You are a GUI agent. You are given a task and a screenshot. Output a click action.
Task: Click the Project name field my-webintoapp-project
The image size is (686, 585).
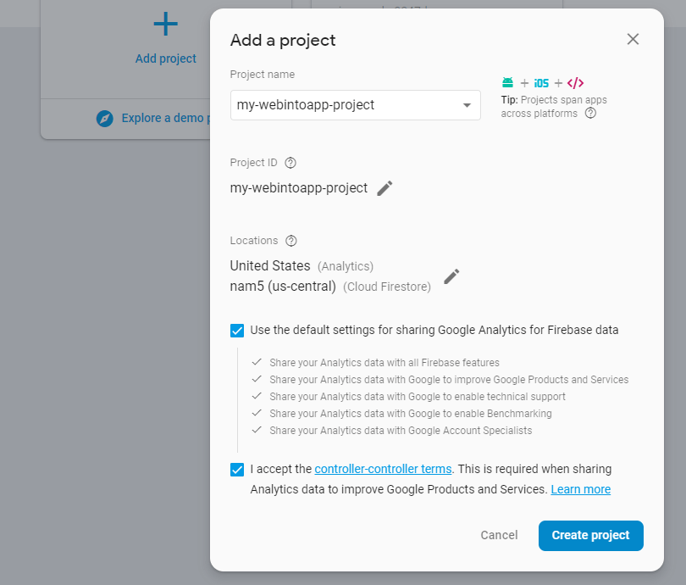coord(355,105)
